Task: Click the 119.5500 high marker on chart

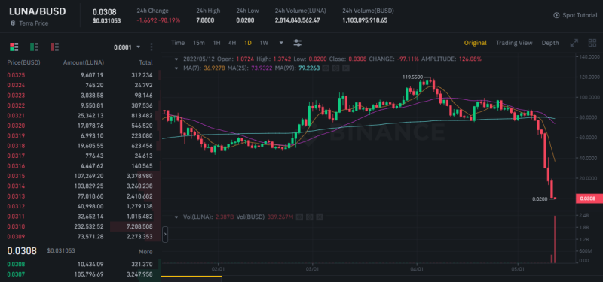Action: click(x=412, y=77)
